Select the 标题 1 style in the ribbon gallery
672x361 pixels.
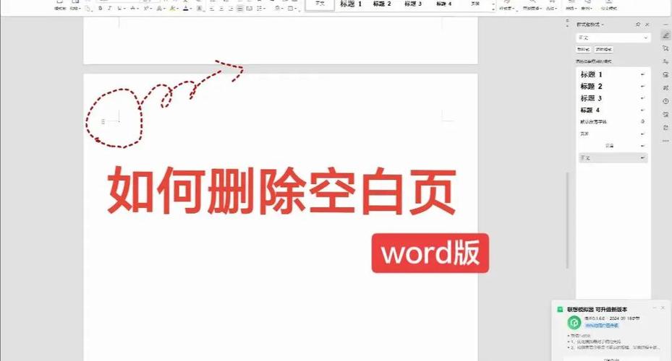(x=351, y=4)
